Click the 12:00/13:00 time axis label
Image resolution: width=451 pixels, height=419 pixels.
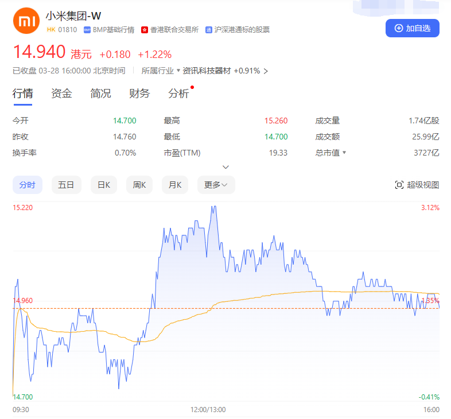tap(208, 409)
